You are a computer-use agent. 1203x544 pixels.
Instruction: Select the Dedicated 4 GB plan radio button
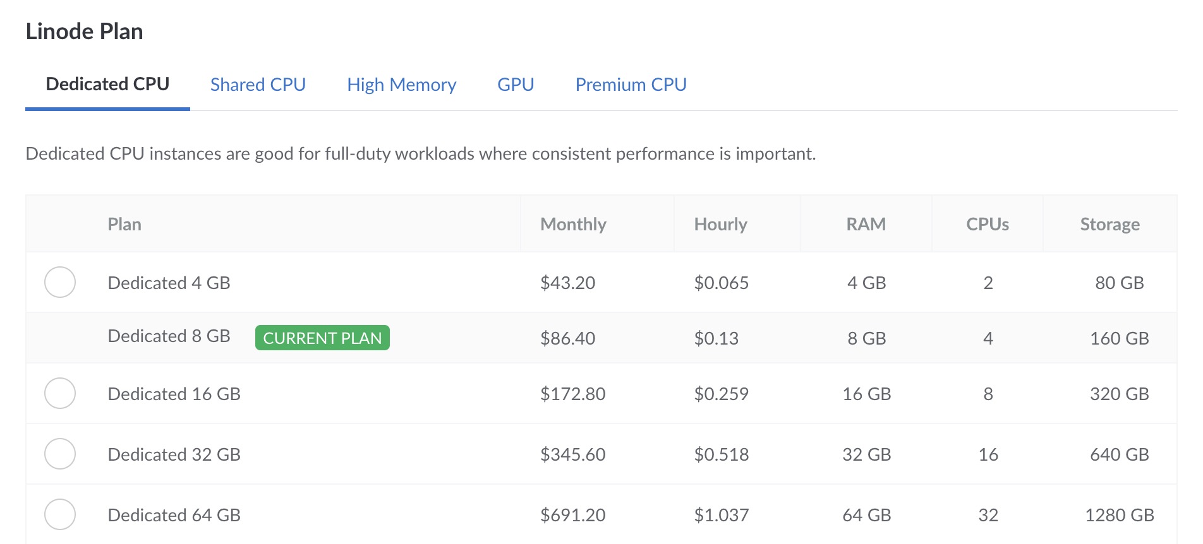(60, 282)
